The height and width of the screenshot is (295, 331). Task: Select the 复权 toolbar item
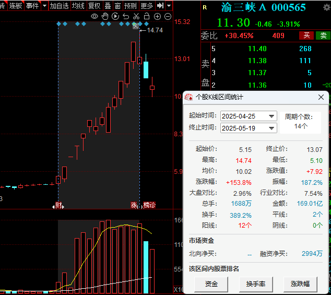pyautogui.click(x=94, y=6)
